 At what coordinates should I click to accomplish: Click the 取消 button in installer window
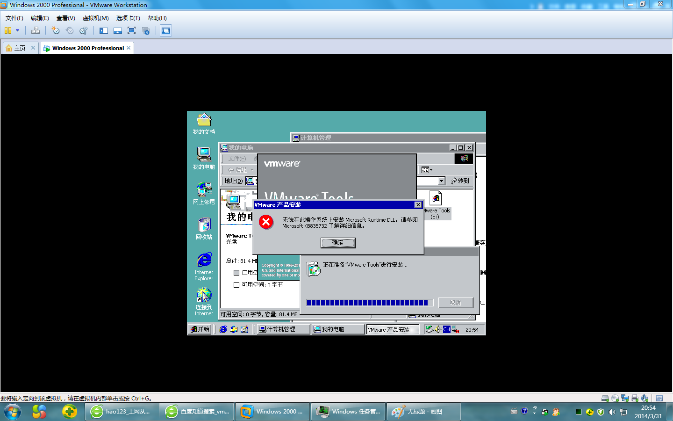click(456, 303)
